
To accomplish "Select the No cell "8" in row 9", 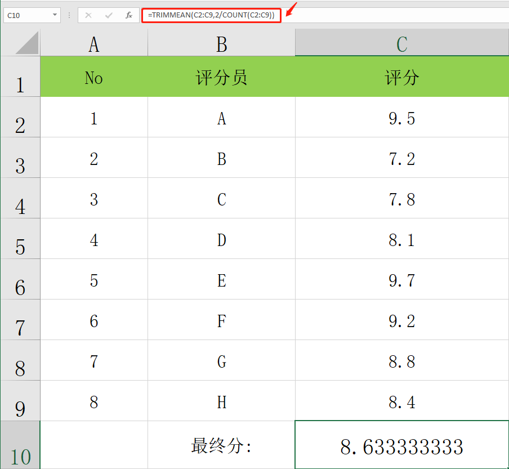I will (94, 401).
